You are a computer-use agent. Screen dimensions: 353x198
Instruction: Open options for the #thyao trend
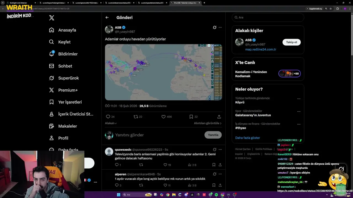[x=299, y=124]
